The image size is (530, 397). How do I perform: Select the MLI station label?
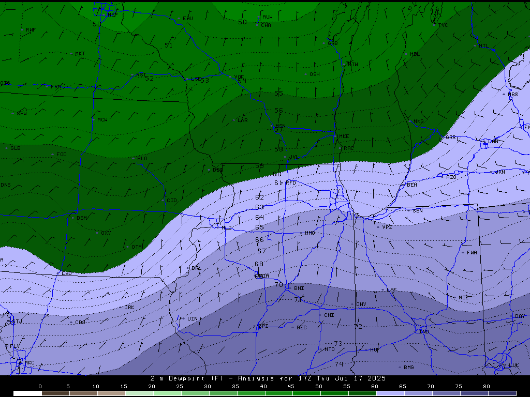click(x=227, y=227)
